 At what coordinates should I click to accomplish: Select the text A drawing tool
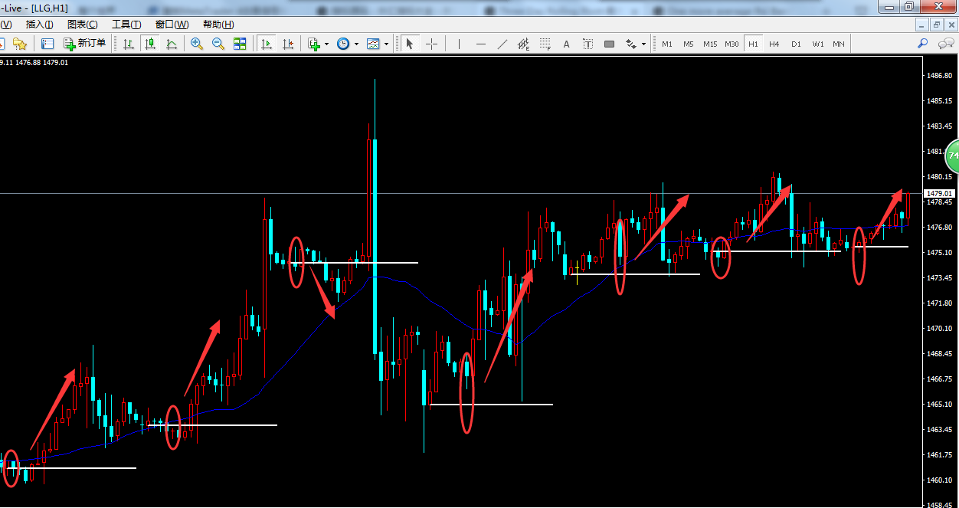coord(567,44)
